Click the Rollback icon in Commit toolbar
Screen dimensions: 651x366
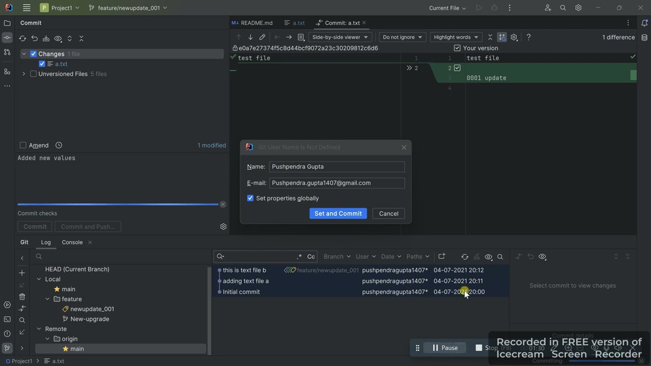click(x=34, y=39)
